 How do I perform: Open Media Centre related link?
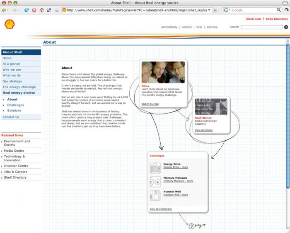14,150
